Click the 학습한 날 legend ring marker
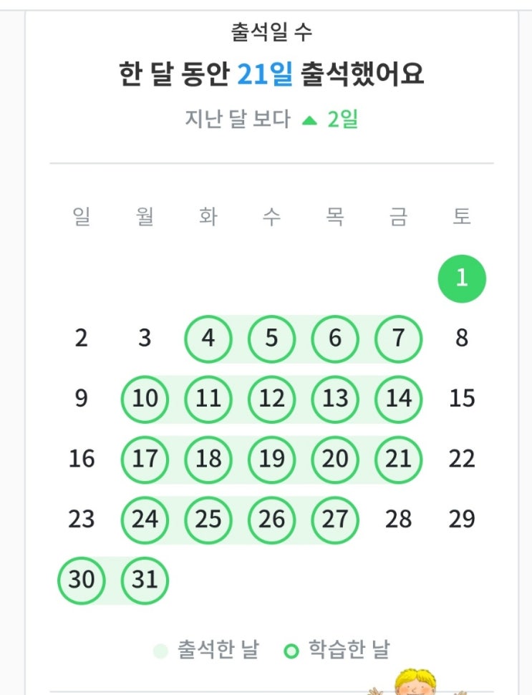 coord(291,651)
